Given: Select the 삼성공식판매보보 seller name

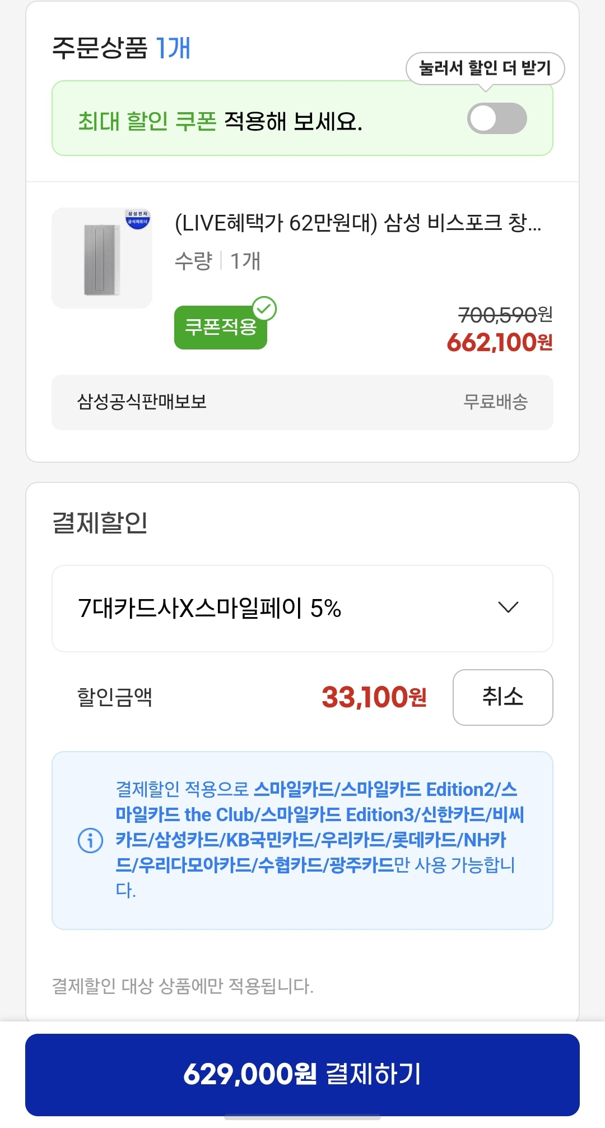Looking at the screenshot, I should coord(142,402).
